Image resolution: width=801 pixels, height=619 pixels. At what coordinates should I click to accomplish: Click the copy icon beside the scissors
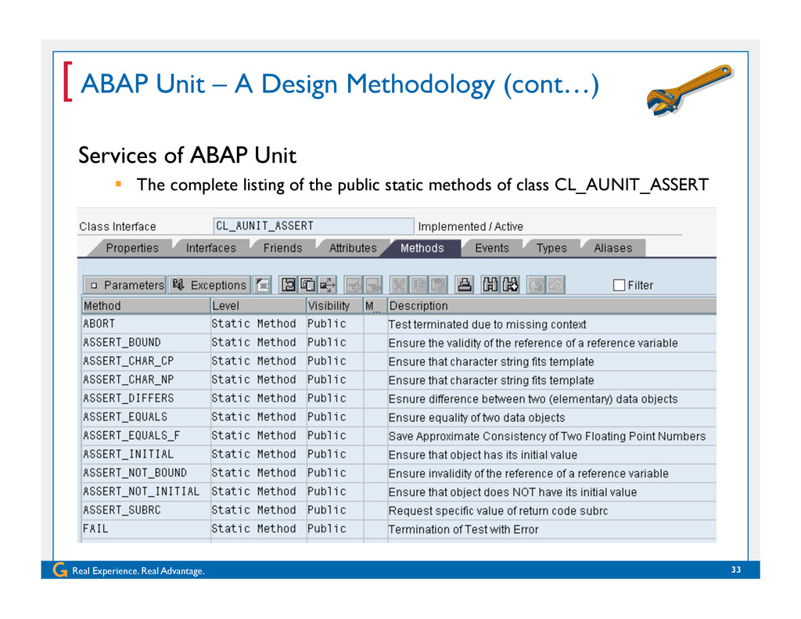pyautogui.click(x=418, y=285)
